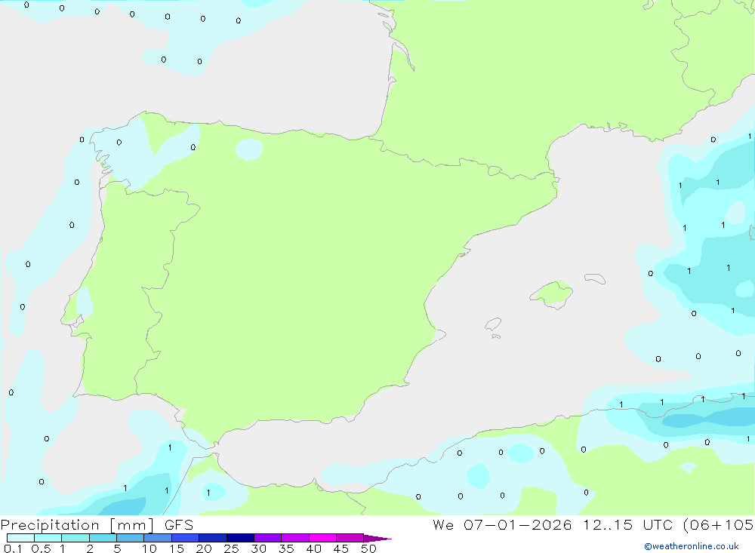The width and height of the screenshot is (755, 553).
Task: Select the 45–50 mm legend swatch
Action: pos(350,538)
